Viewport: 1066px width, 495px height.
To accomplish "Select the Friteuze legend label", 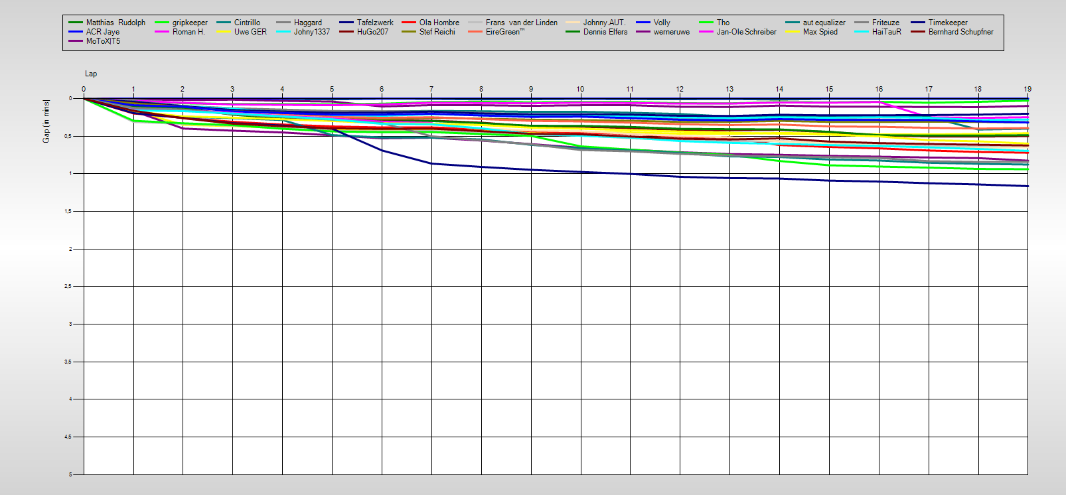I will coord(885,23).
